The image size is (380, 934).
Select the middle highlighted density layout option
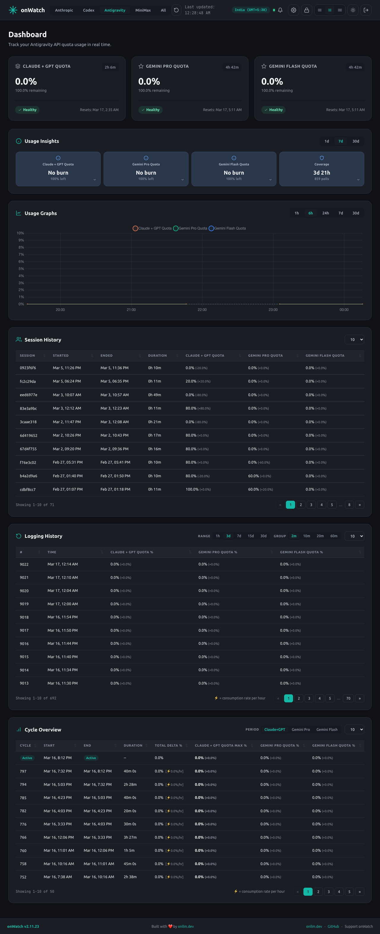[x=330, y=10]
